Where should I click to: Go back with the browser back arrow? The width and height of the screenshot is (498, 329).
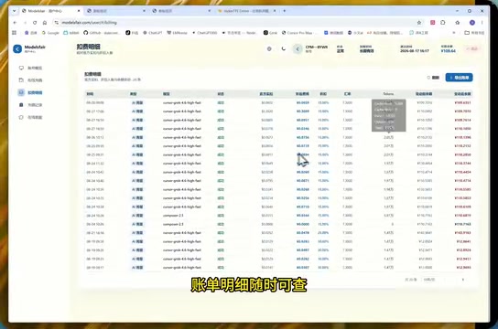15,23
